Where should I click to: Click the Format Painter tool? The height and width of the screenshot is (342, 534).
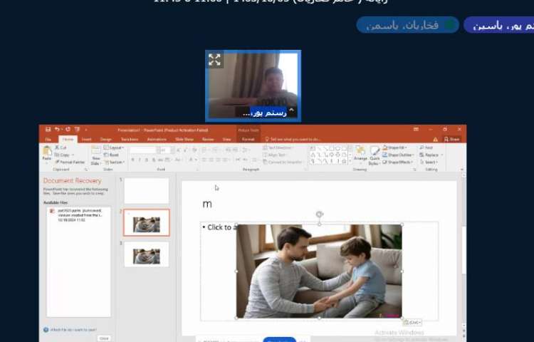coord(68,162)
